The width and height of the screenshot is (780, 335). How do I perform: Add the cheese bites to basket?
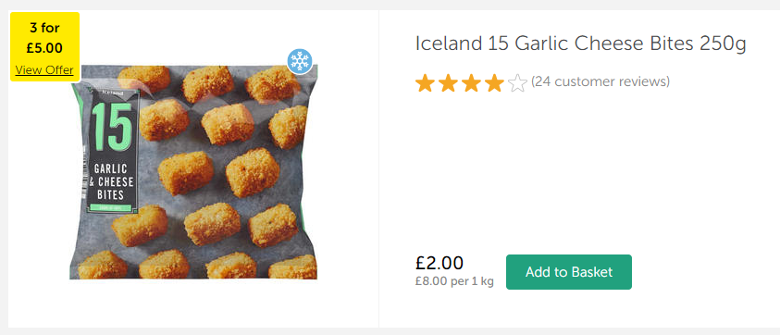[x=569, y=272]
